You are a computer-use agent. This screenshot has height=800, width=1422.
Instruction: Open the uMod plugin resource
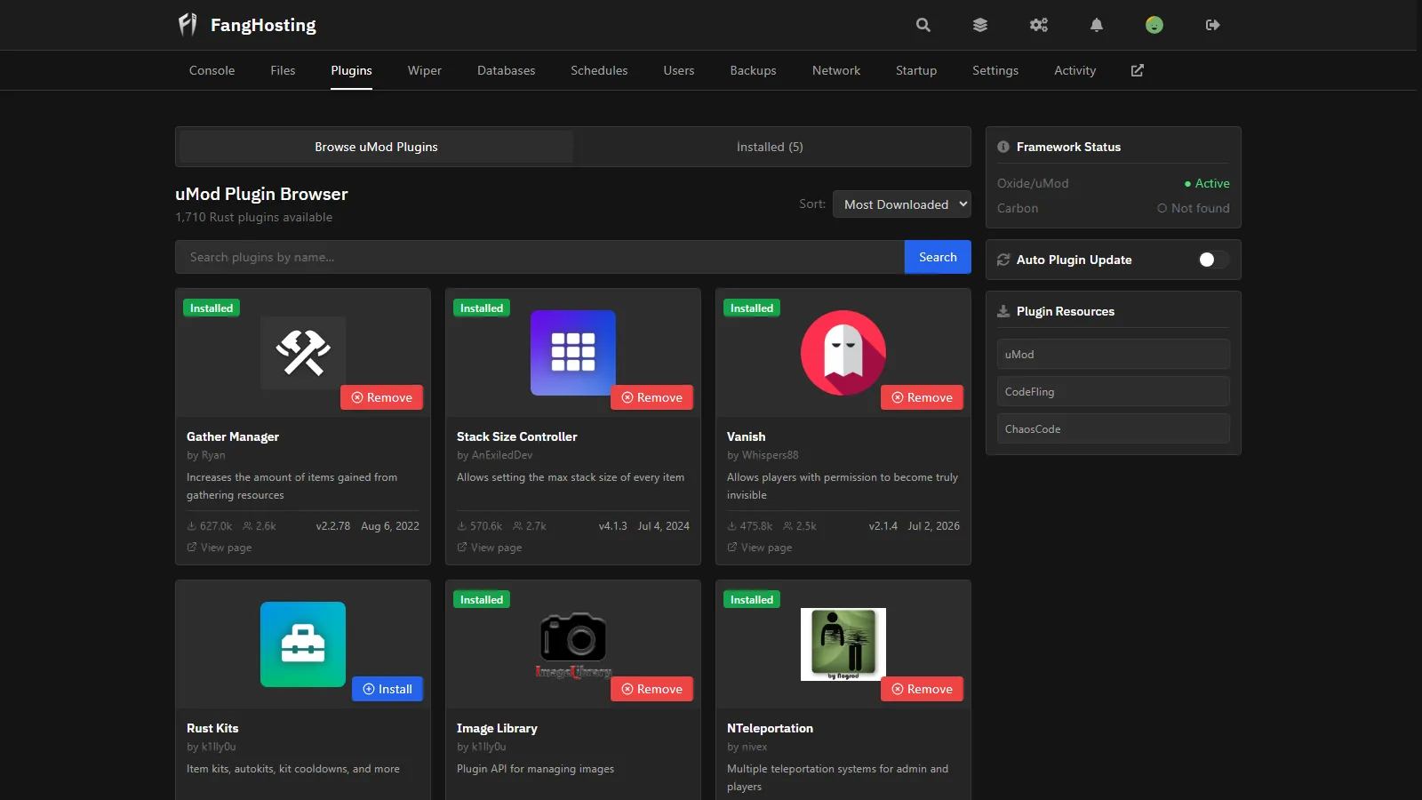point(1113,354)
